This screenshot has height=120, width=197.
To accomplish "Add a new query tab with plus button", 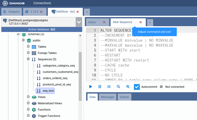I will [x=150, y=23].
